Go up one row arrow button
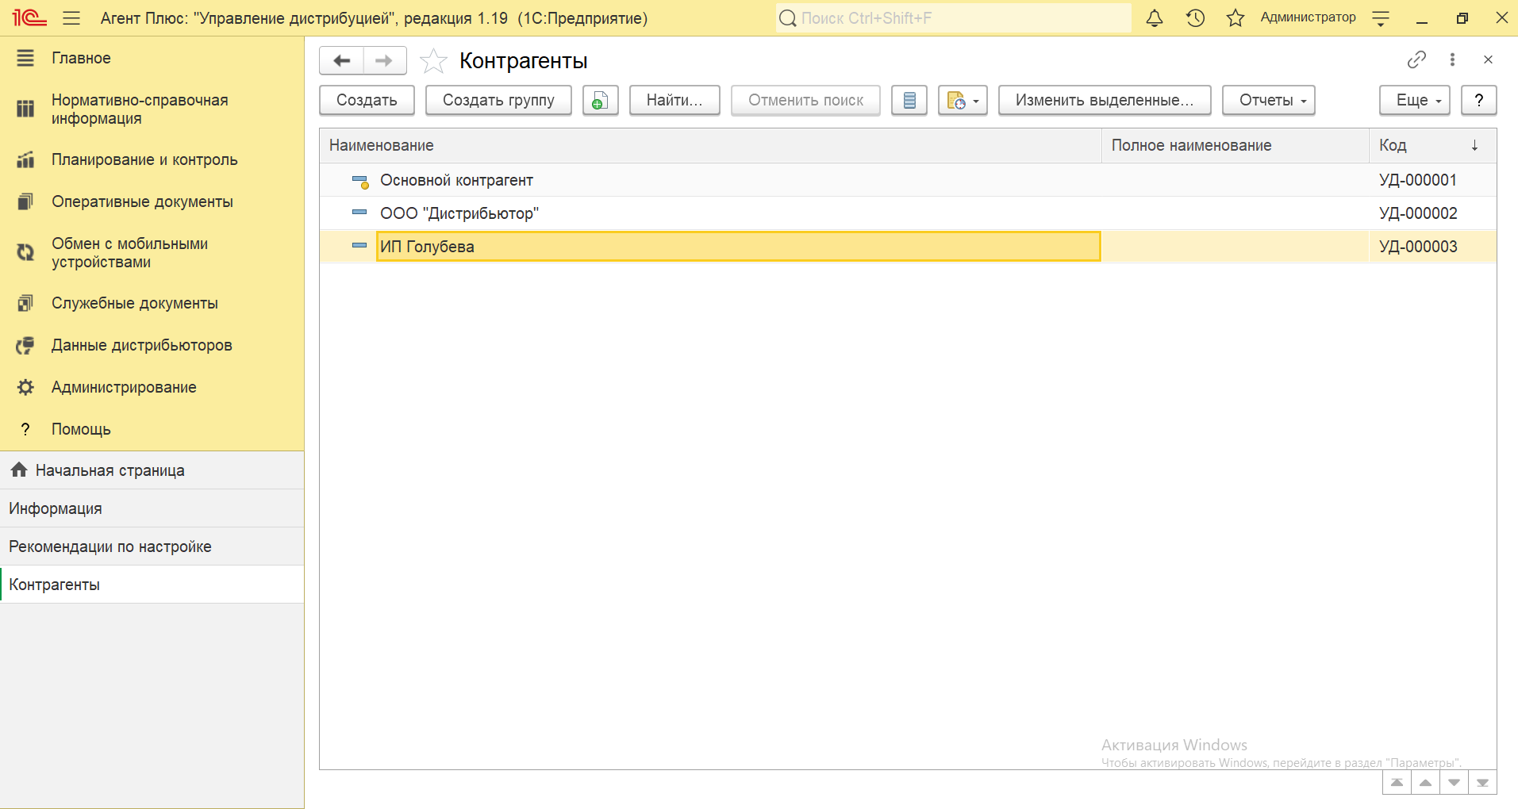1518x809 pixels. coord(1425,782)
